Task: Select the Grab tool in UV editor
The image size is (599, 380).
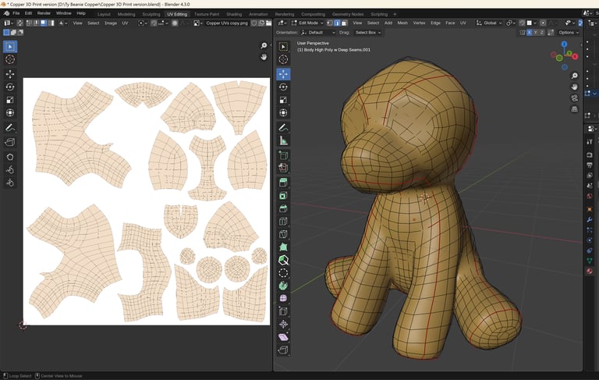Action: click(10, 156)
